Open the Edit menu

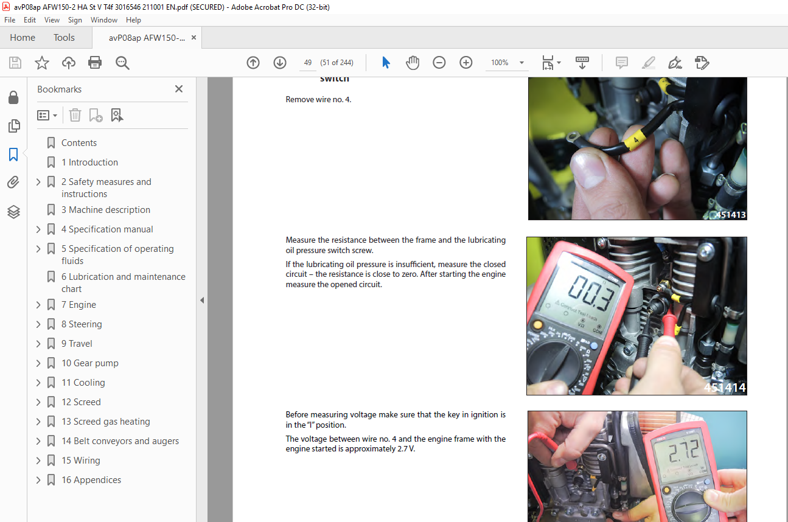point(30,20)
